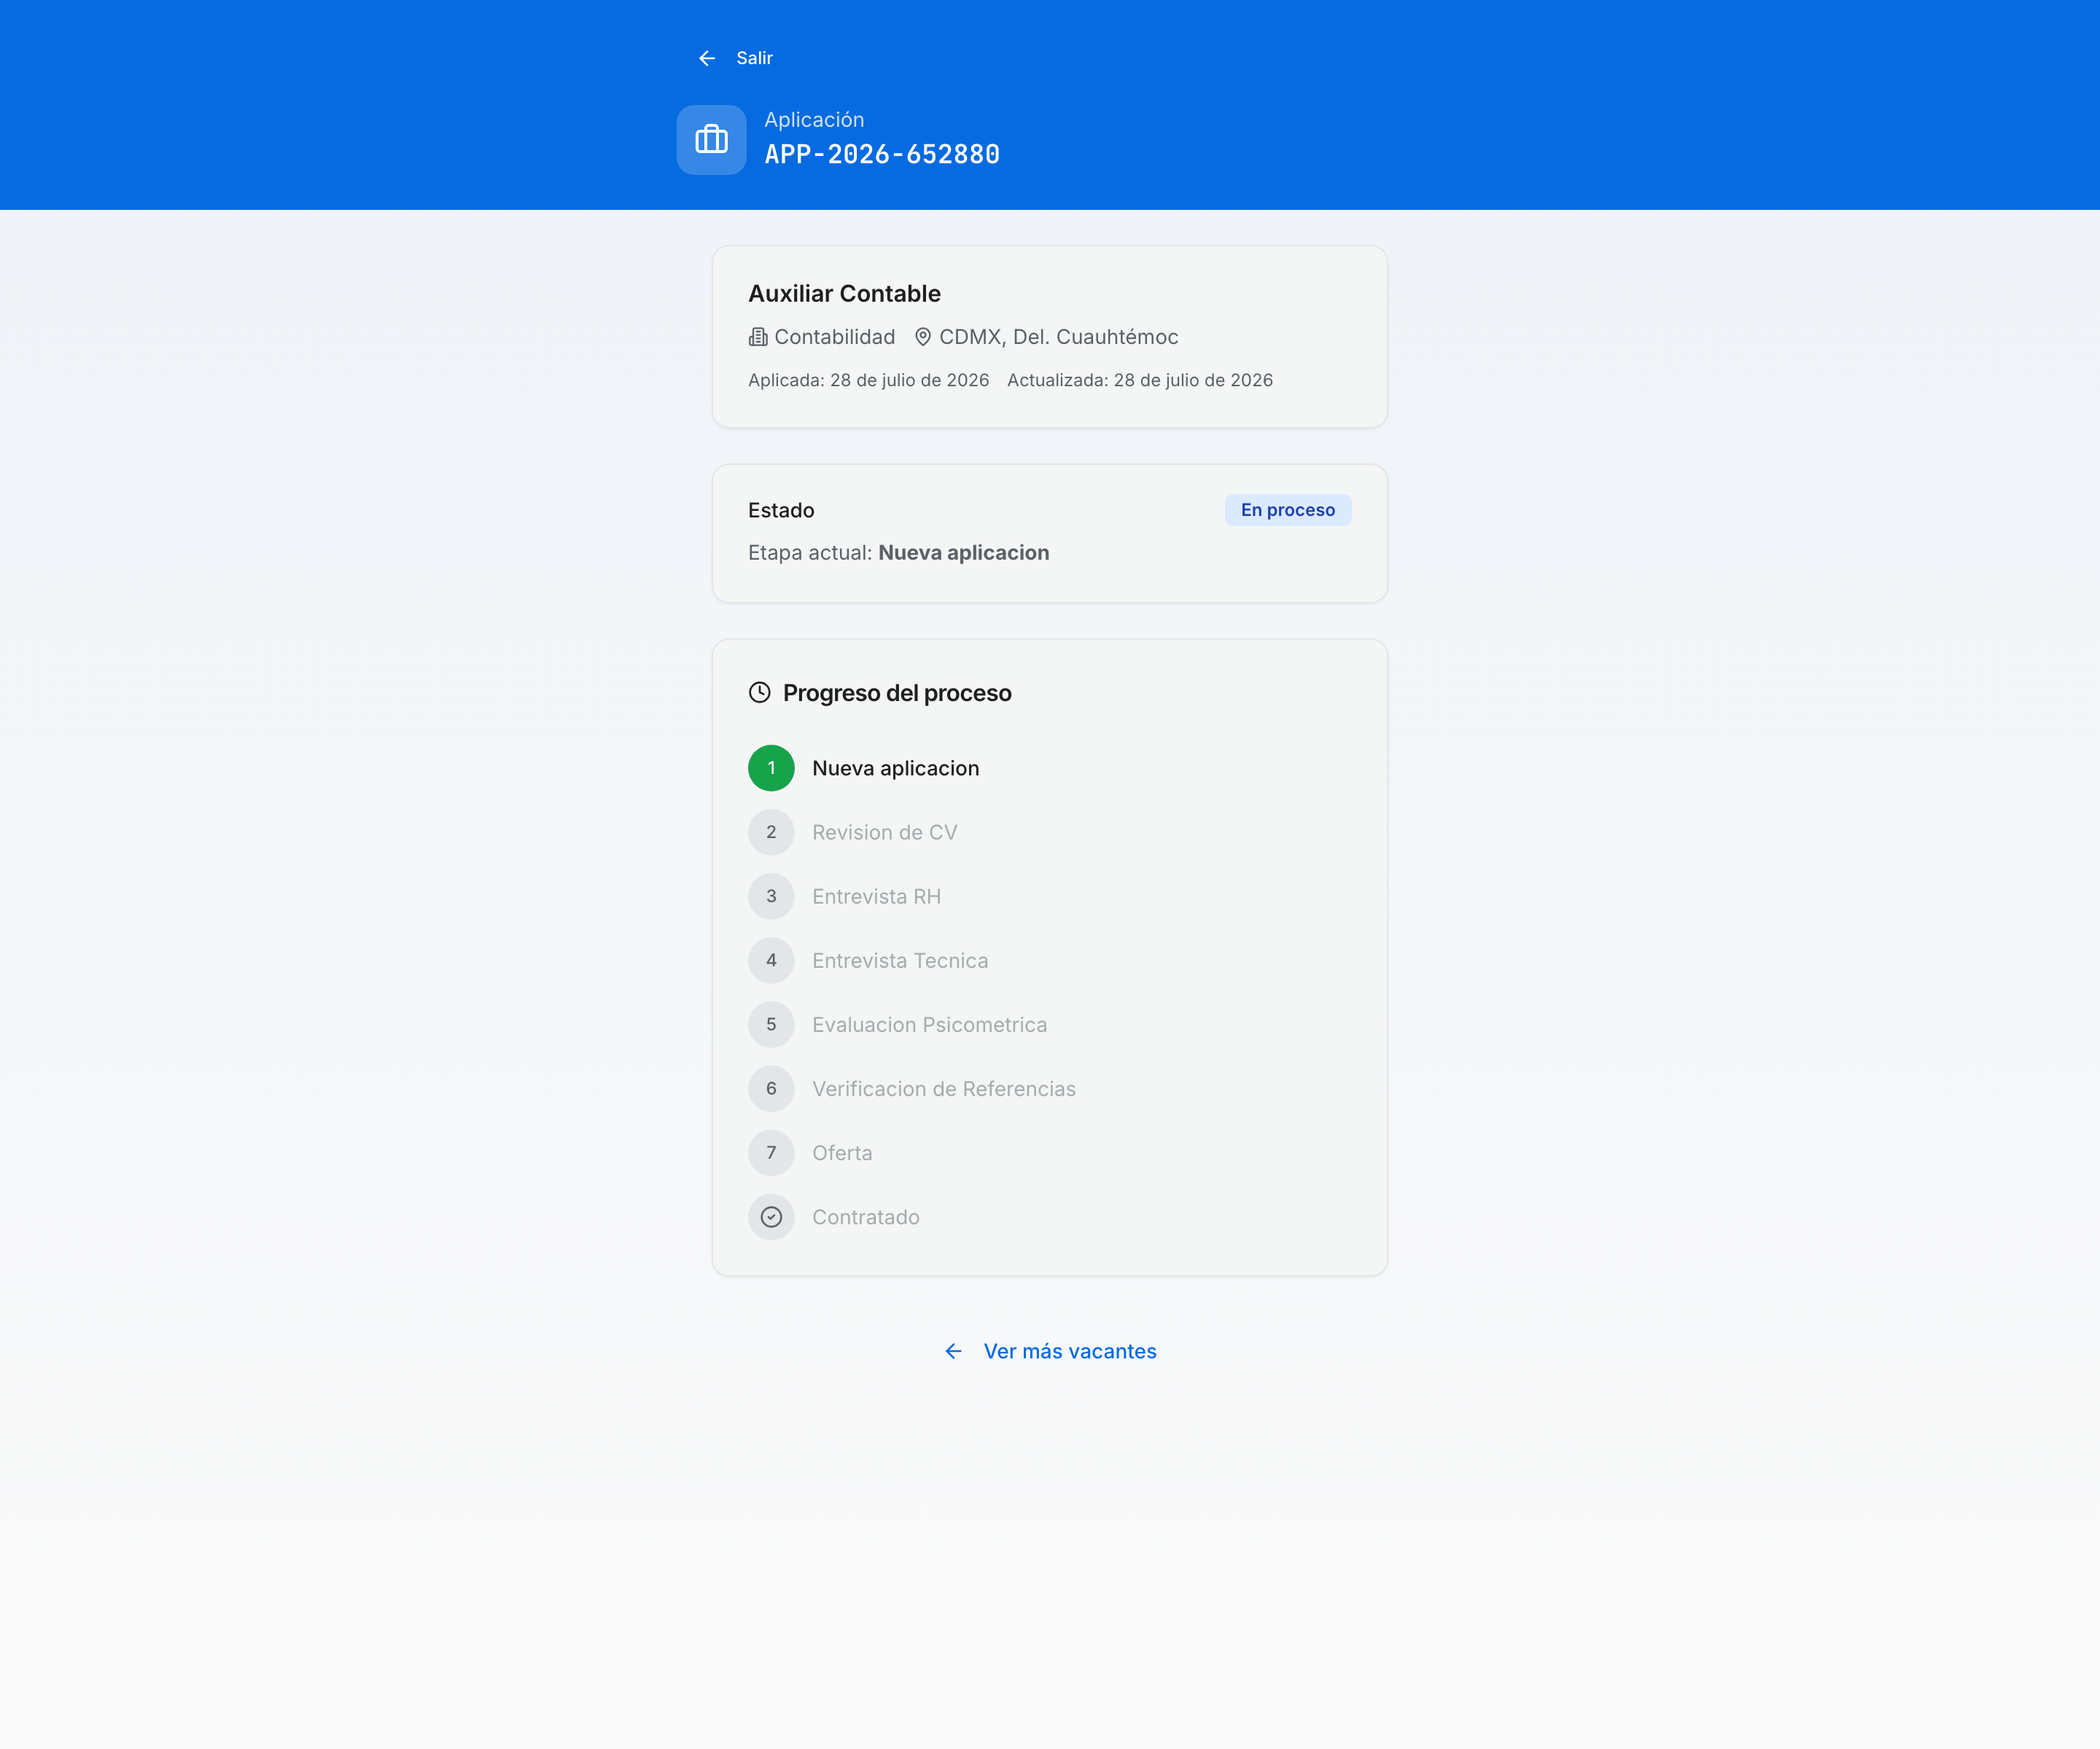
Task: Click the Contratado checkmark circle icon
Action: coord(771,1217)
